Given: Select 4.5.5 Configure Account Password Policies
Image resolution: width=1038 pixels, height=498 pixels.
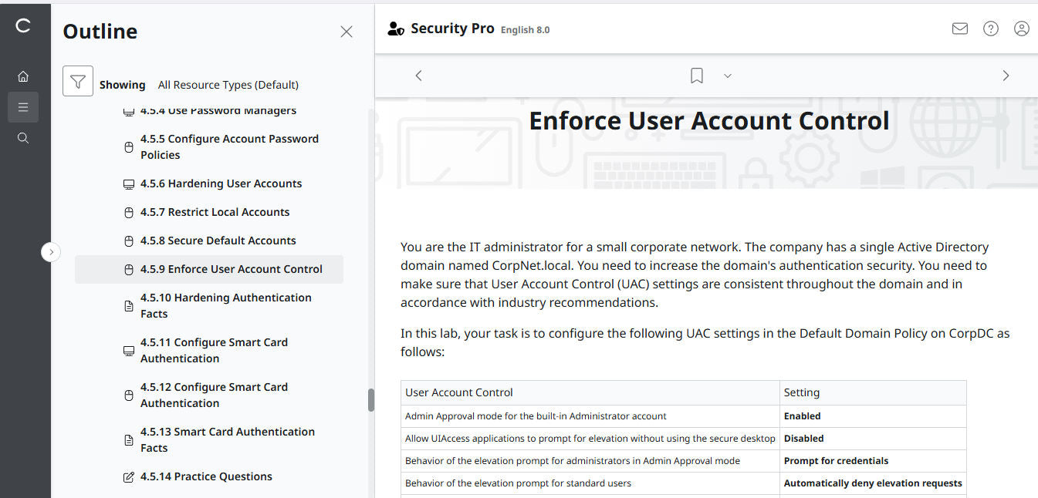Looking at the screenshot, I should (x=229, y=146).
